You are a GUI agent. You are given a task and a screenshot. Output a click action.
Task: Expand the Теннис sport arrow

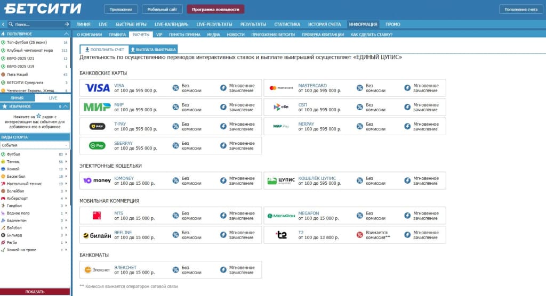coord(66,161)
